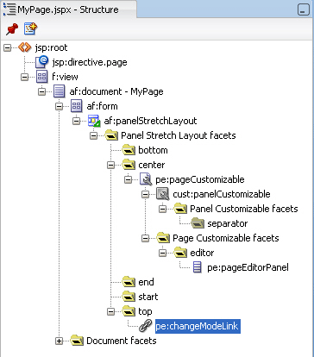This screenshot has height=357, width=314.
Task: Click the start facet folder icon
Action: [x=129, y=297]
